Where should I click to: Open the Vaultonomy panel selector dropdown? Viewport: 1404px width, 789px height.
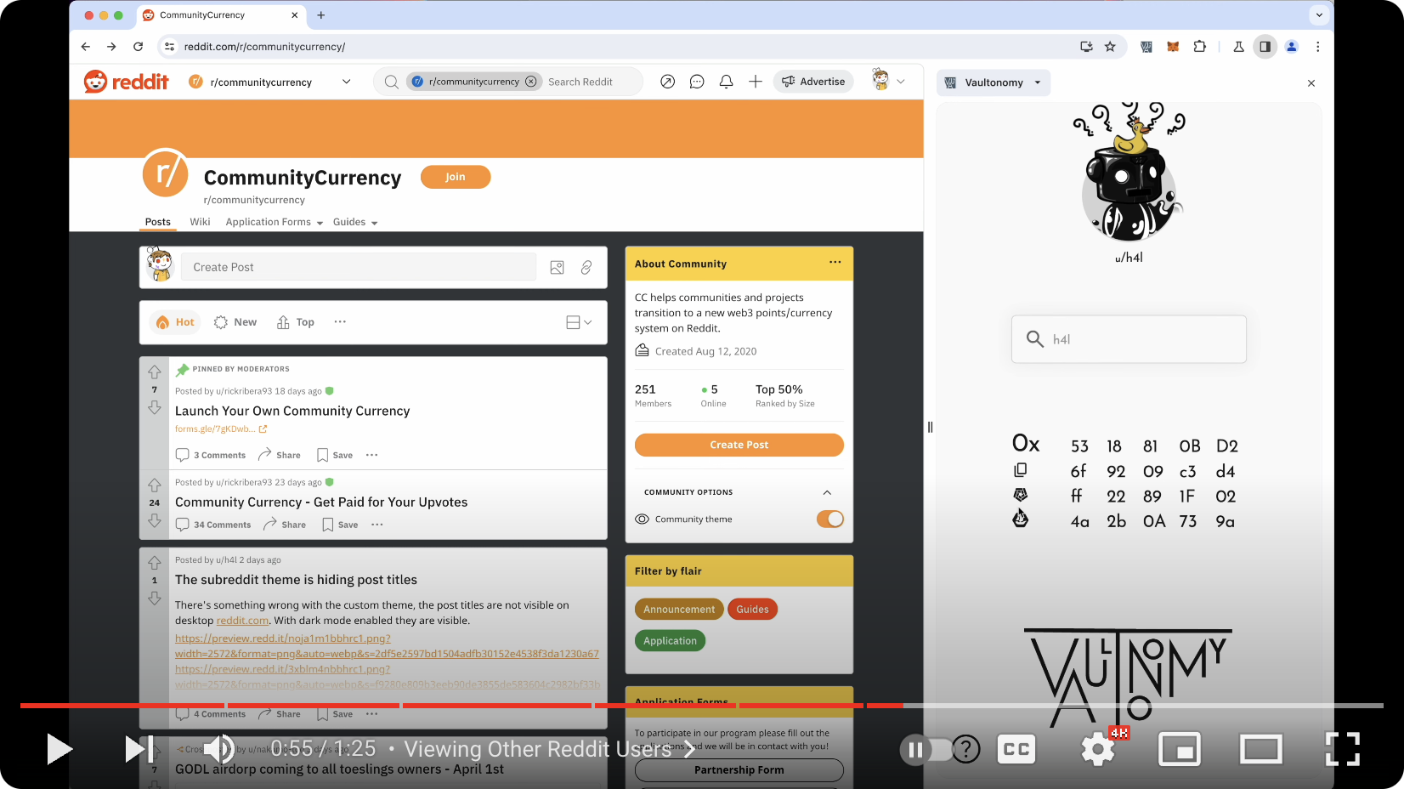994,82
